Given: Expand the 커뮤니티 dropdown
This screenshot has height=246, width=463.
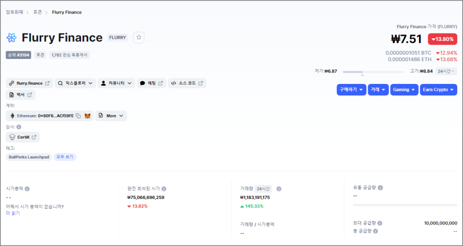Looking at the screenshot, I should 116,83.
